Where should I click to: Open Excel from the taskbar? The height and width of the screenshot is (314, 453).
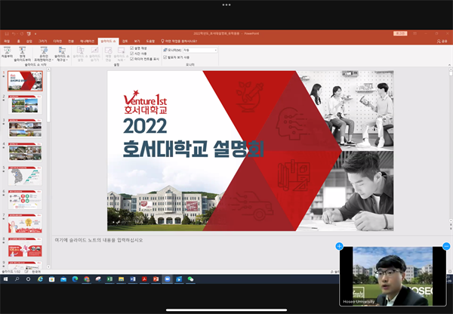[110, 279]
